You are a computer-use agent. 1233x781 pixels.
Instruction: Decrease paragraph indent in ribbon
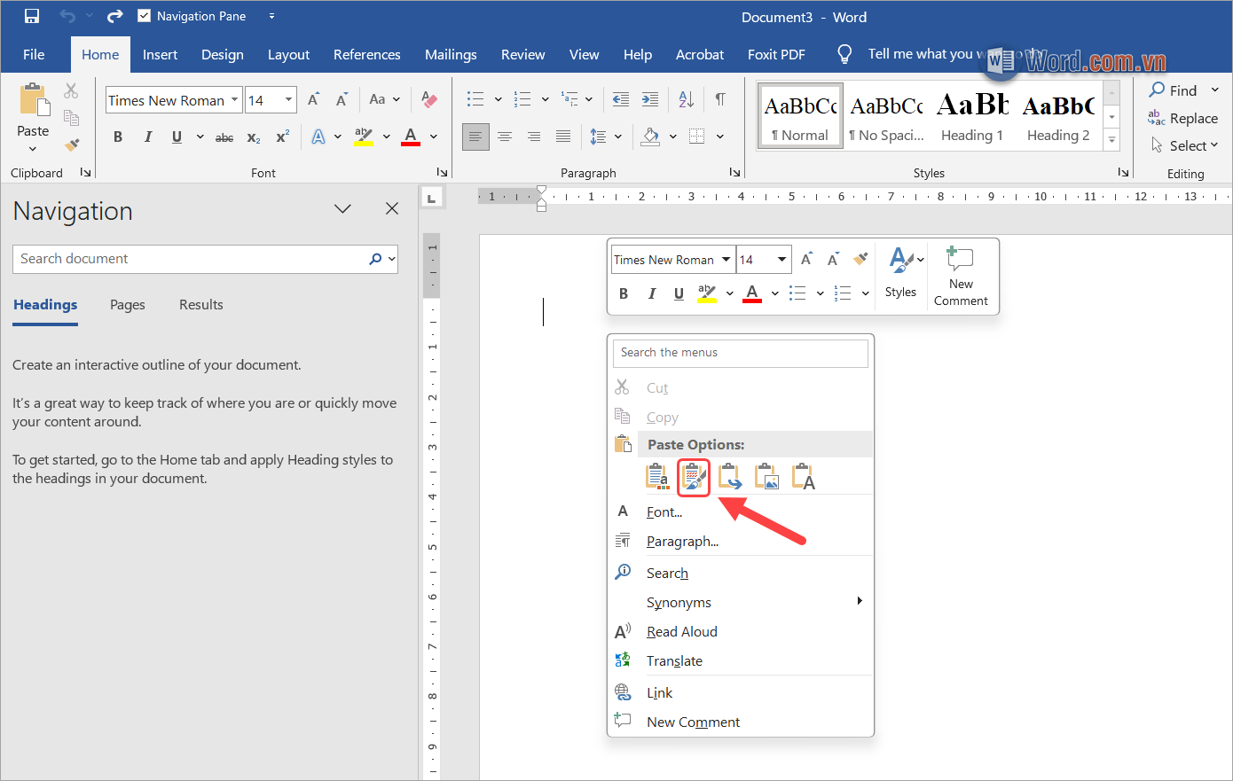tap(621, 99)
